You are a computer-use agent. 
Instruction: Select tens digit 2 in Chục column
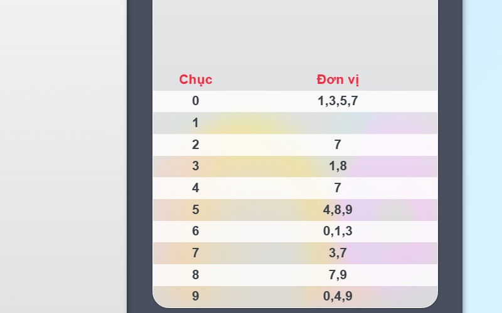[196, 145]
